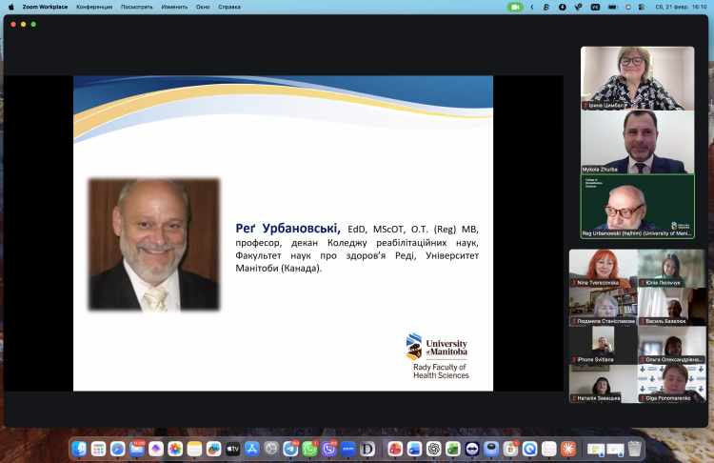Click the green camera-in-use indicator
Screen dimensions: 714x463
click(515, 7)
